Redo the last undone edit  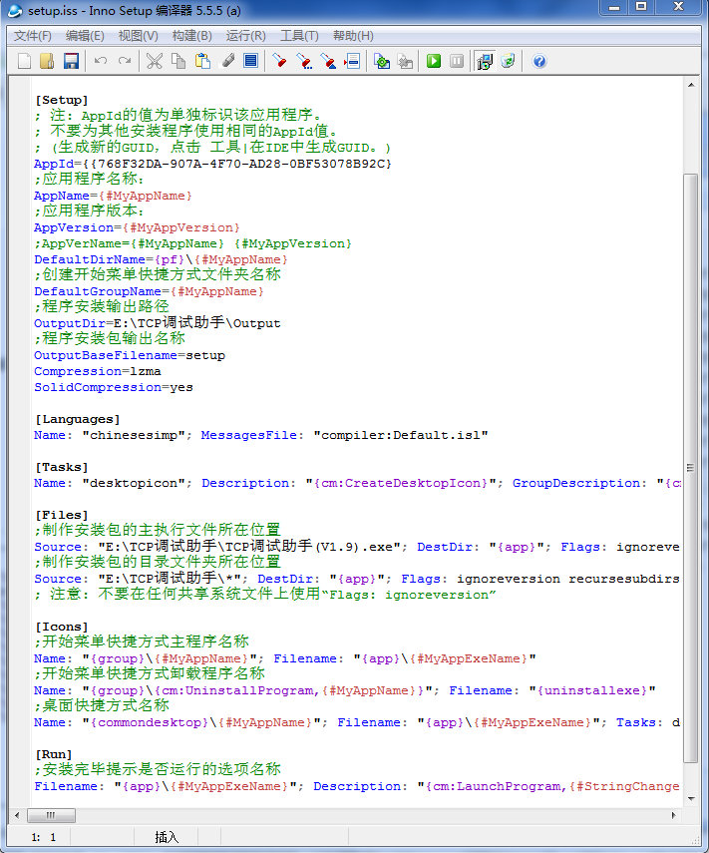pos(125,61)
